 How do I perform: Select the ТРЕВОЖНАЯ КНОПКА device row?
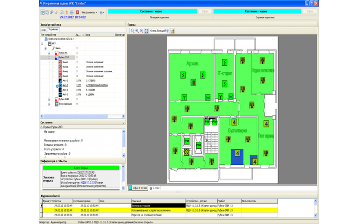[x=97, y=85]
